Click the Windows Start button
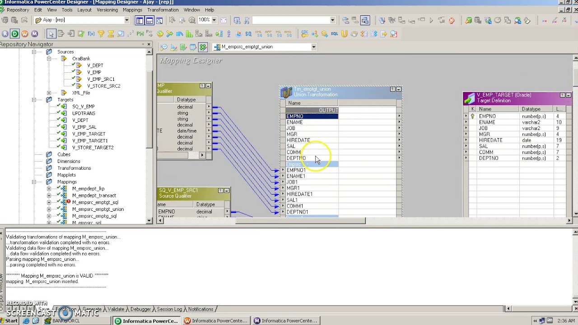This screenshot has width=578, height=325. 9,321
